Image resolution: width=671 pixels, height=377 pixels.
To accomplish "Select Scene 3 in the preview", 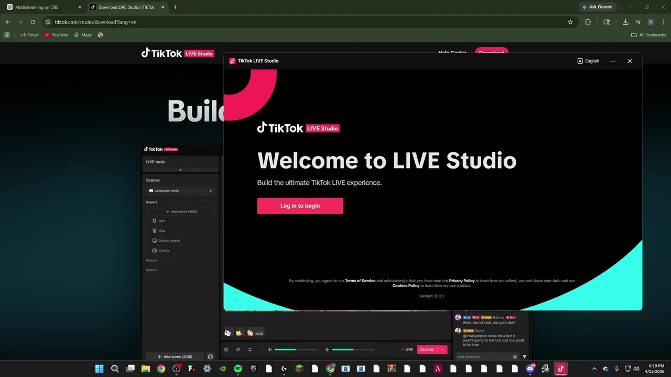I will coord(151,270).
